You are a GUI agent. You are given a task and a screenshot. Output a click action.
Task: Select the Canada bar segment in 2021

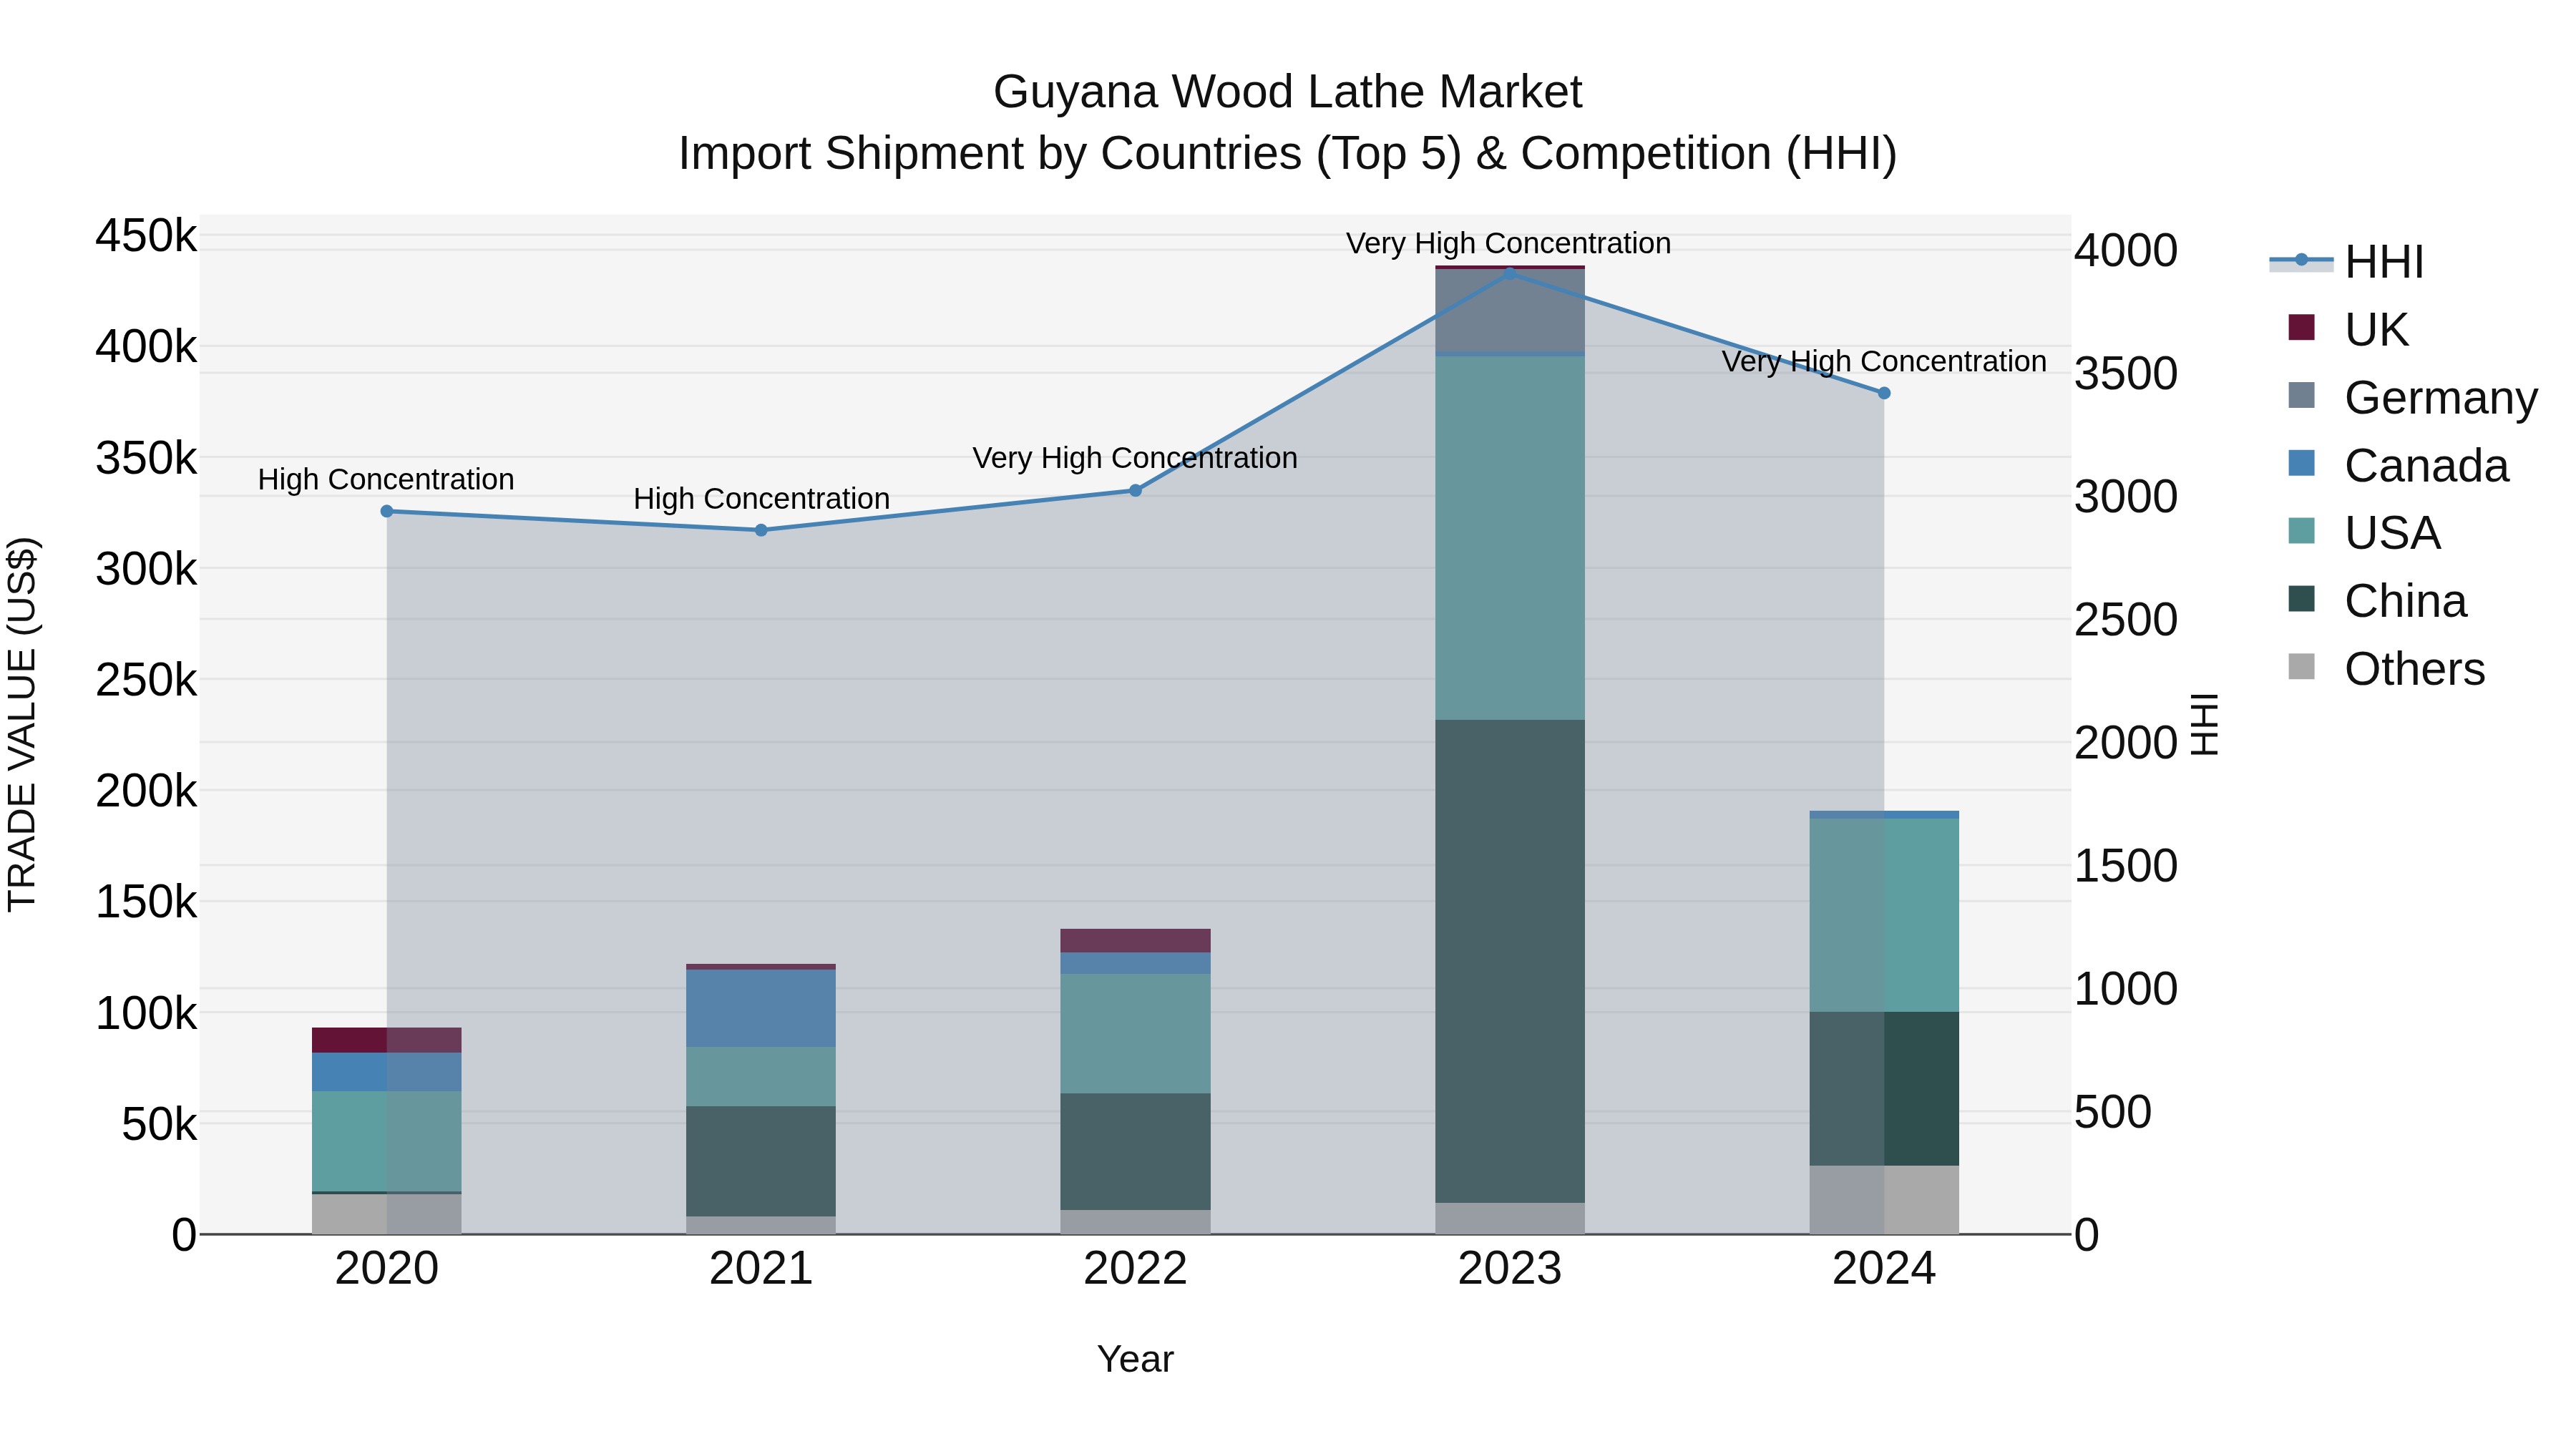761,1008
